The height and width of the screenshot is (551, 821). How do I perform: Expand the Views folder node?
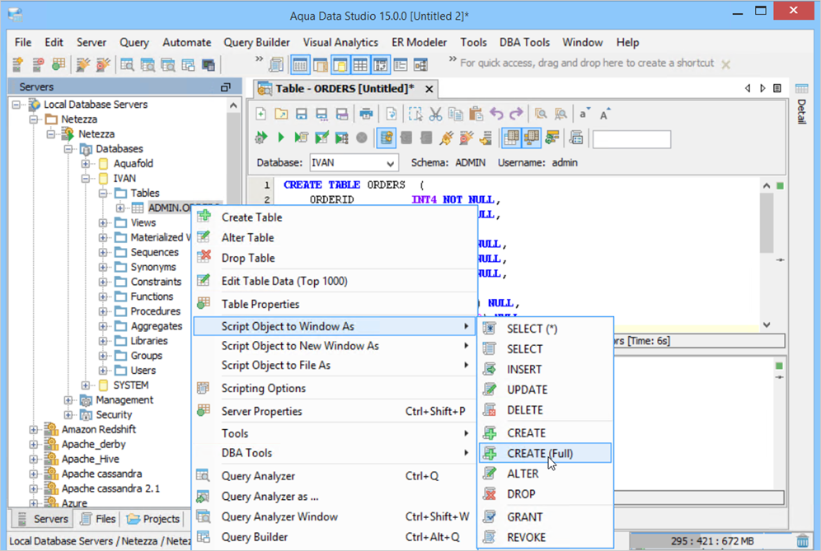pos(103,223)
